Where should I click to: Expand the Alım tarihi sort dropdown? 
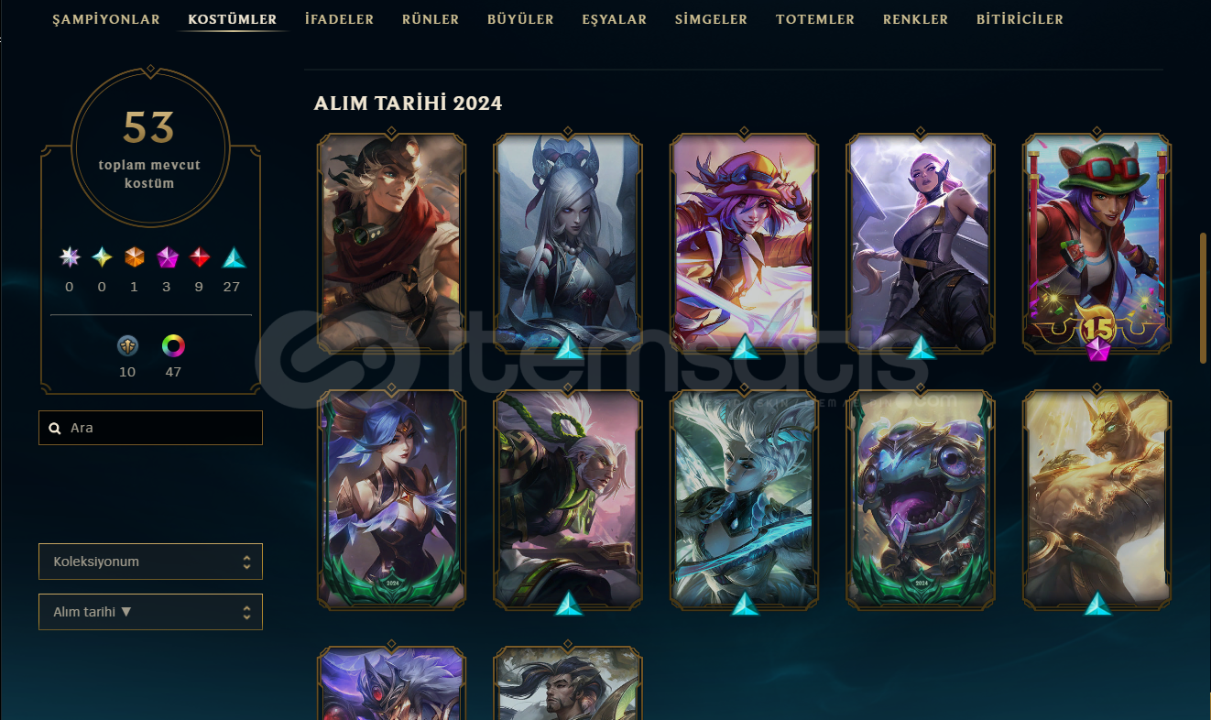click(150, 612)
